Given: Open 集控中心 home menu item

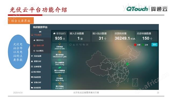Looking at the screenshot, I should point(38,40).
